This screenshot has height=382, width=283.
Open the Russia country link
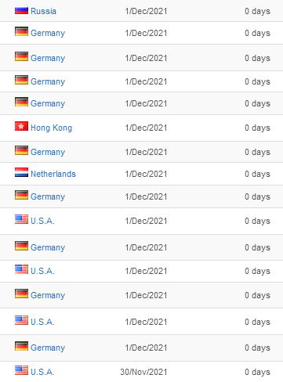(43, 11)
